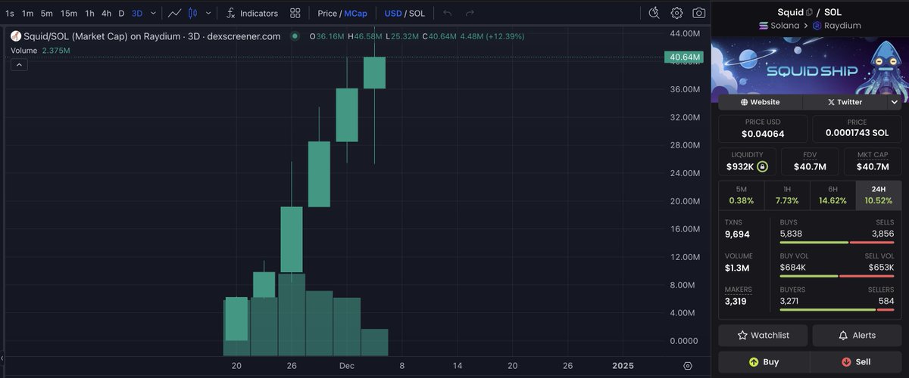This screenshot has width=909, height=378.
Task: Open chart settings gear
Action: tap(676, 13)
